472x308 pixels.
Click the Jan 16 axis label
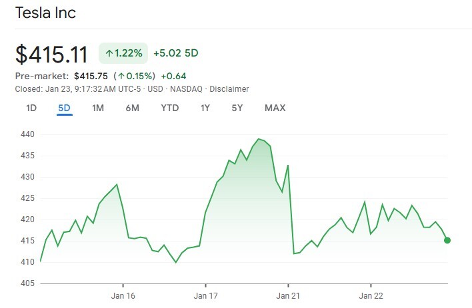123,295
